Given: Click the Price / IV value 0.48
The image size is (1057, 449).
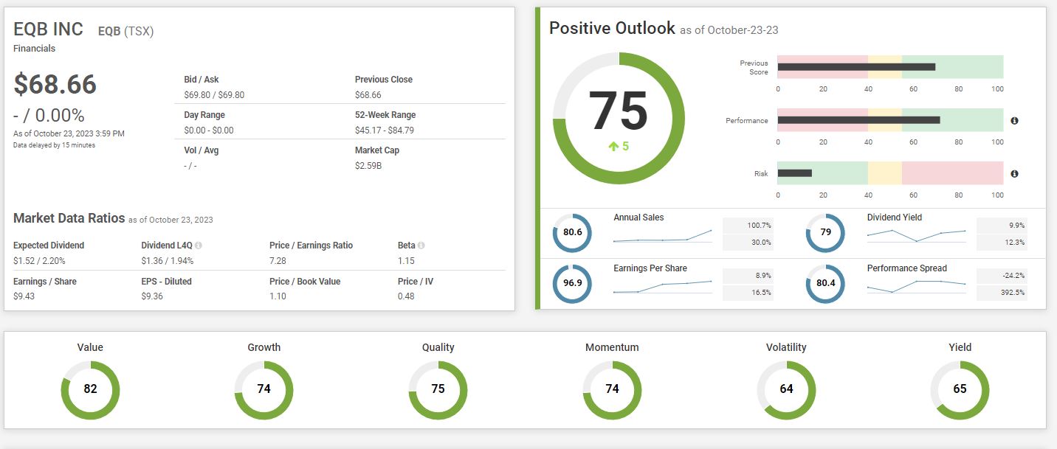Looking at the screenshot, I should tap(406, 296).
